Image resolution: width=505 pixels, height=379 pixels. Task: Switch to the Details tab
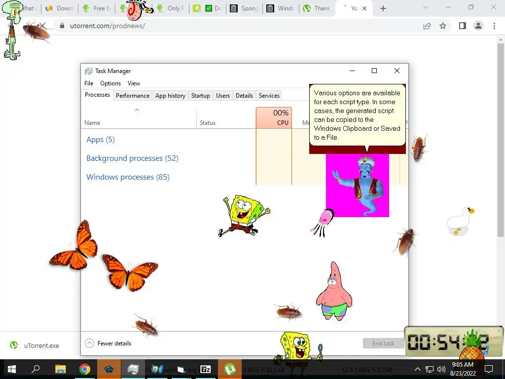click(244, 96)
